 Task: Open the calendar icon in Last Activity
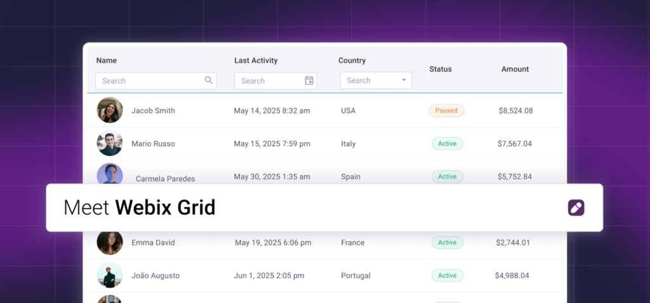309,81
